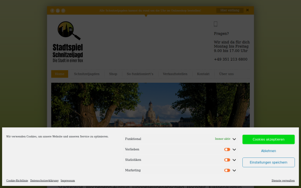Toggle the Marketing cookie switch

(227, 170)
